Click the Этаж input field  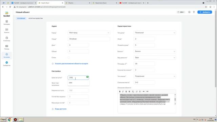tap(144, 39)
